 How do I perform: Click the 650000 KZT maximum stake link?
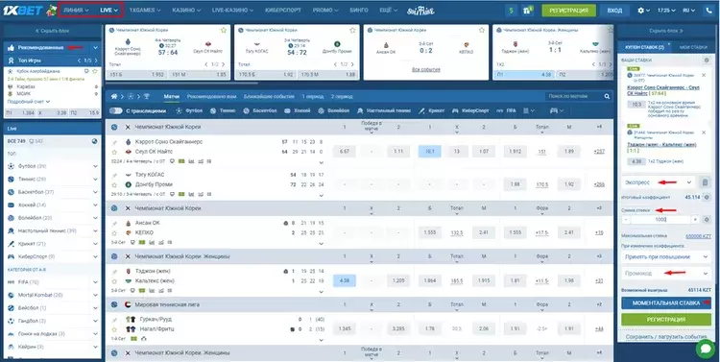698,236
